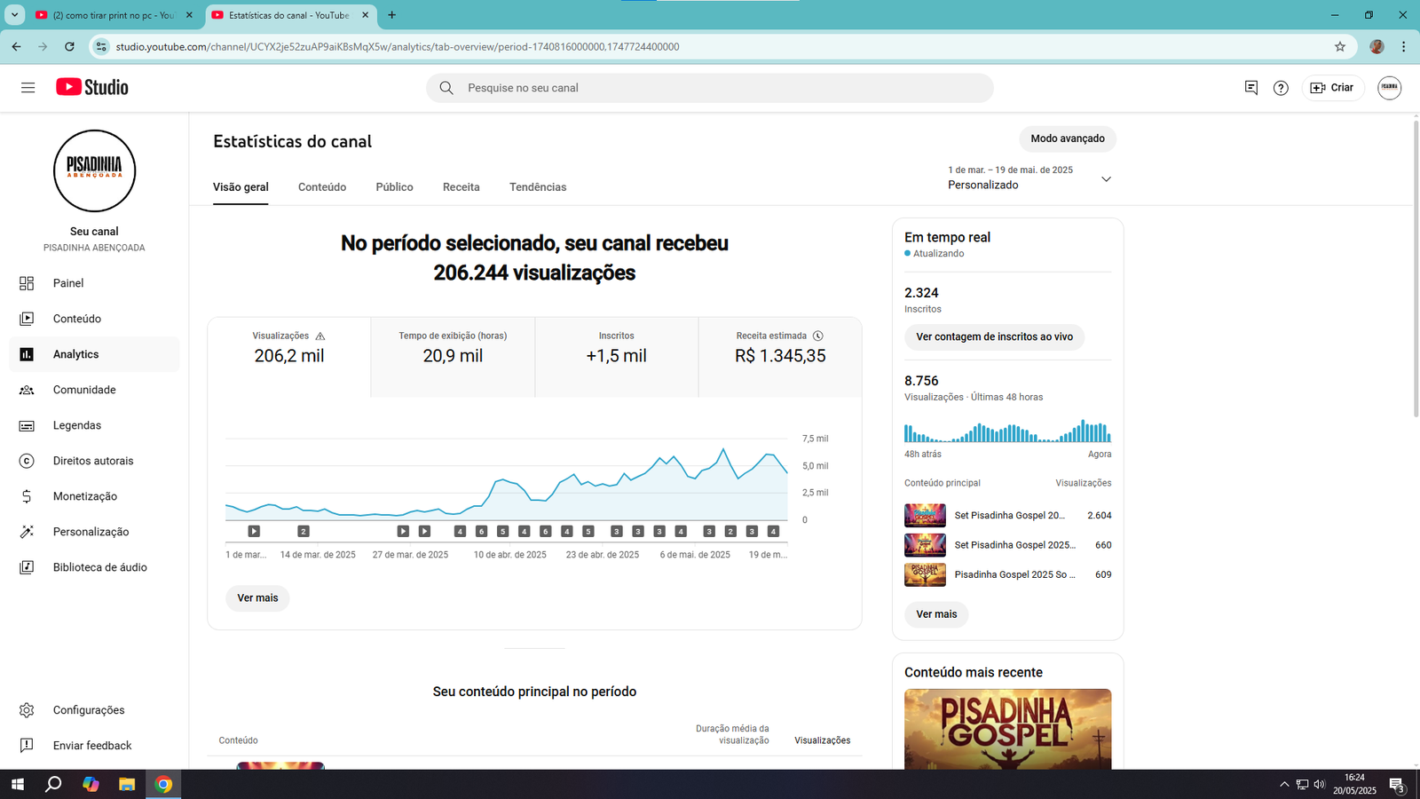Open the Chrome three-dot menu
This screenshot has width=1420, height=799.
1403,47
